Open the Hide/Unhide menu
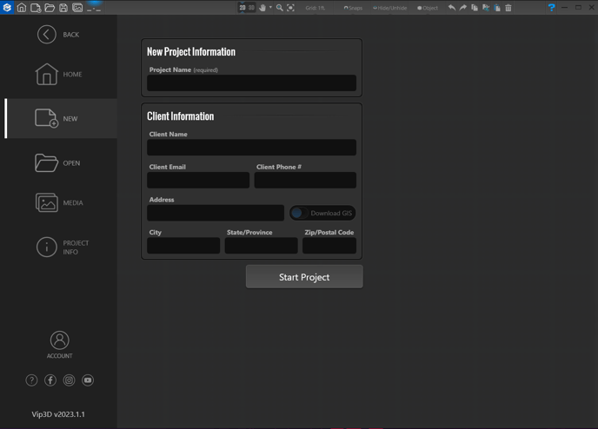Image resolution: width=598 pixels, height=429 pixels. tap(389, 8)
